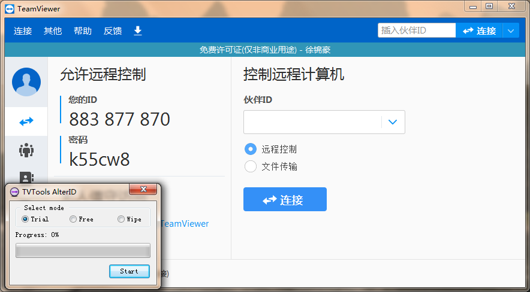
Task: Open the meeting people sidebar icon
Action: pyautogui.click(x=26, y=150)
